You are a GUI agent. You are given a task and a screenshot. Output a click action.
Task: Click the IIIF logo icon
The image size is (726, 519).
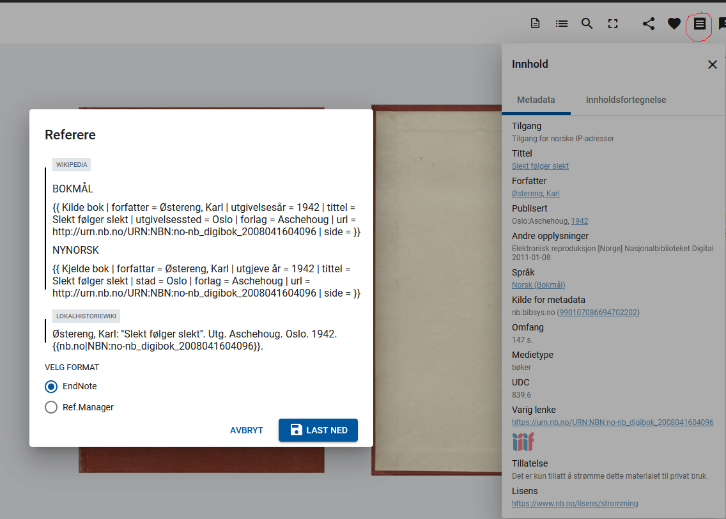click(x=523, y=442)
